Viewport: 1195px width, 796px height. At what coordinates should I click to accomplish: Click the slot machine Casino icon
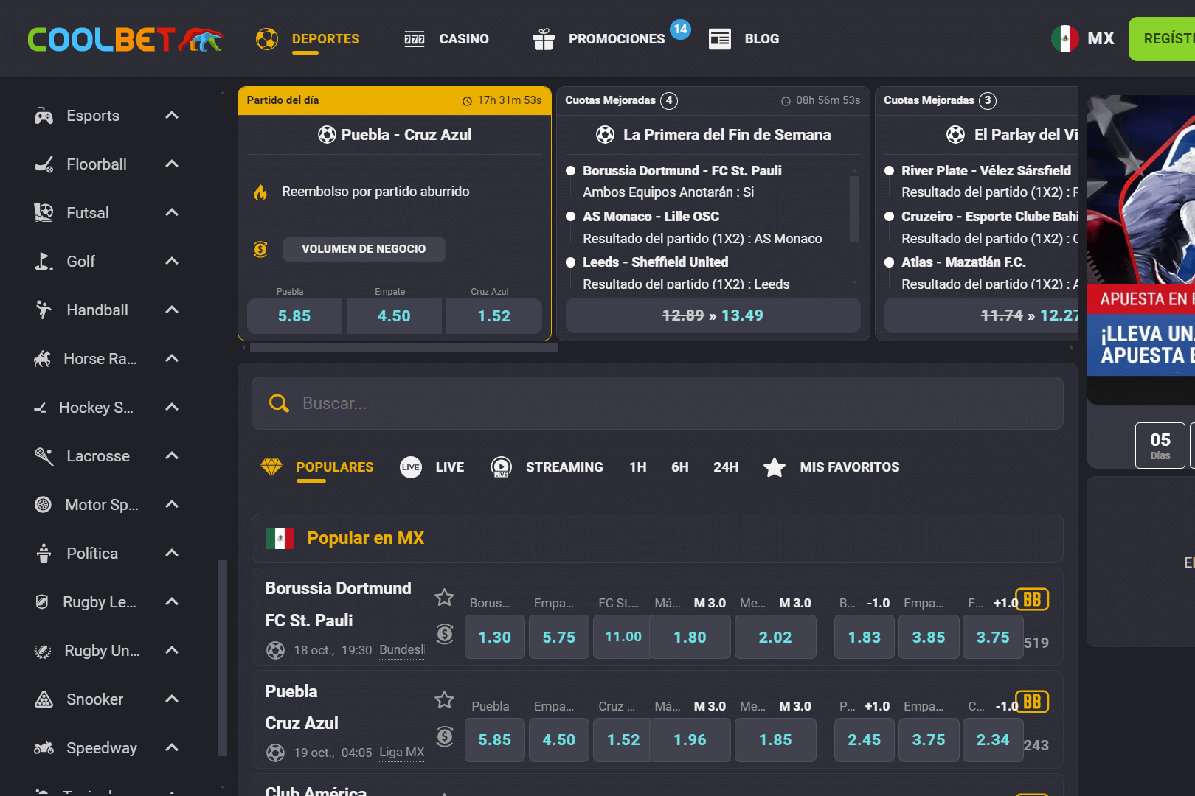pos(415,39)
